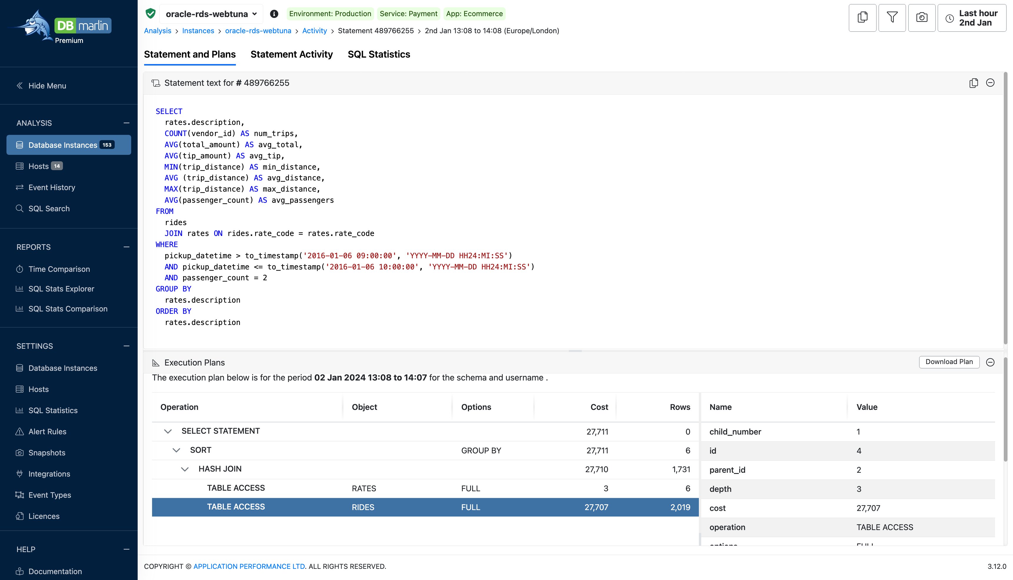Screen dimensions: 1013x580
Task: Open the APPLICATION PERFORMANCE LTD link
Action: point(249,566)
